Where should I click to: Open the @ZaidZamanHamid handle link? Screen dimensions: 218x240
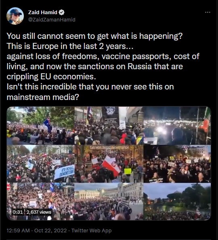52,19
